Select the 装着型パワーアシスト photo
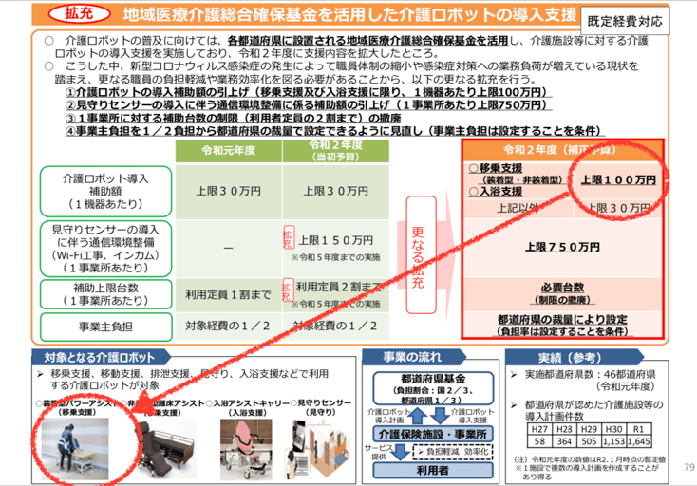Screen dimensions: 697x486 [x=75, y=449]
